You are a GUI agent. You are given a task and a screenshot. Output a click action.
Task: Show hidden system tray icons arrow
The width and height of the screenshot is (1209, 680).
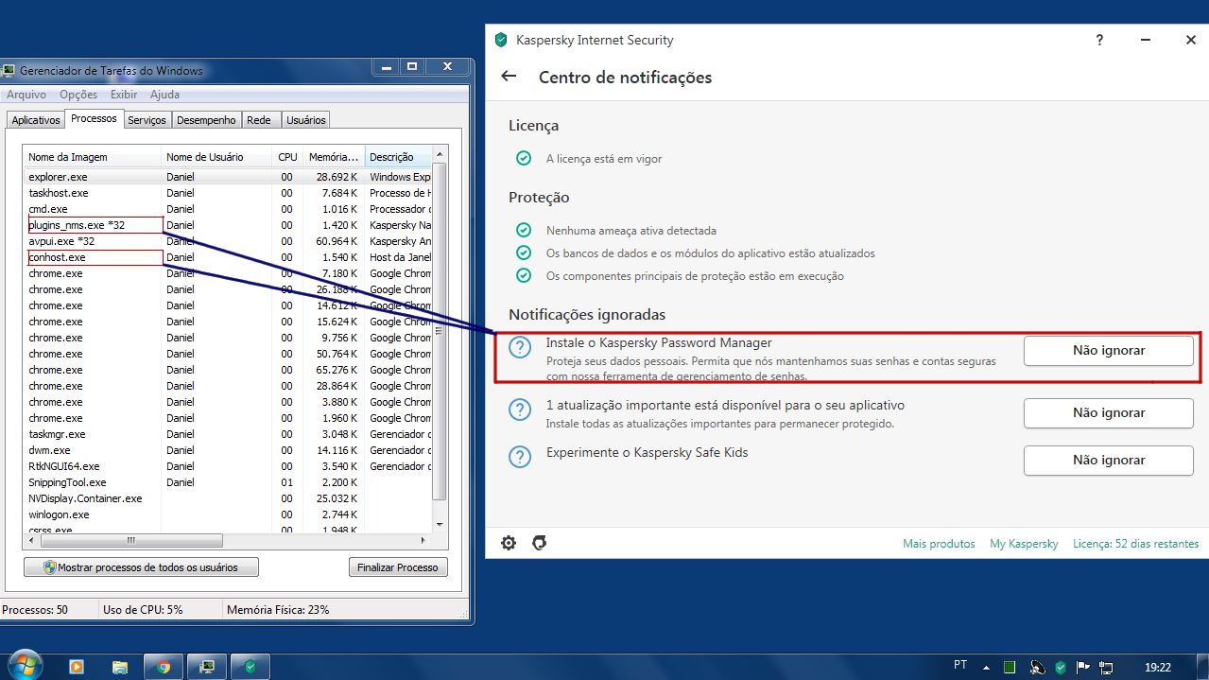(x=985, y=667)
